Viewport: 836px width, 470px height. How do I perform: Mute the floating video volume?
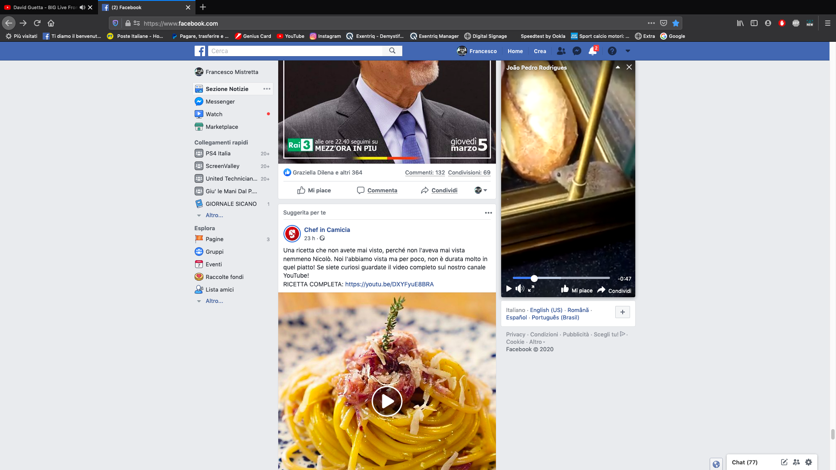pos(519,289)
